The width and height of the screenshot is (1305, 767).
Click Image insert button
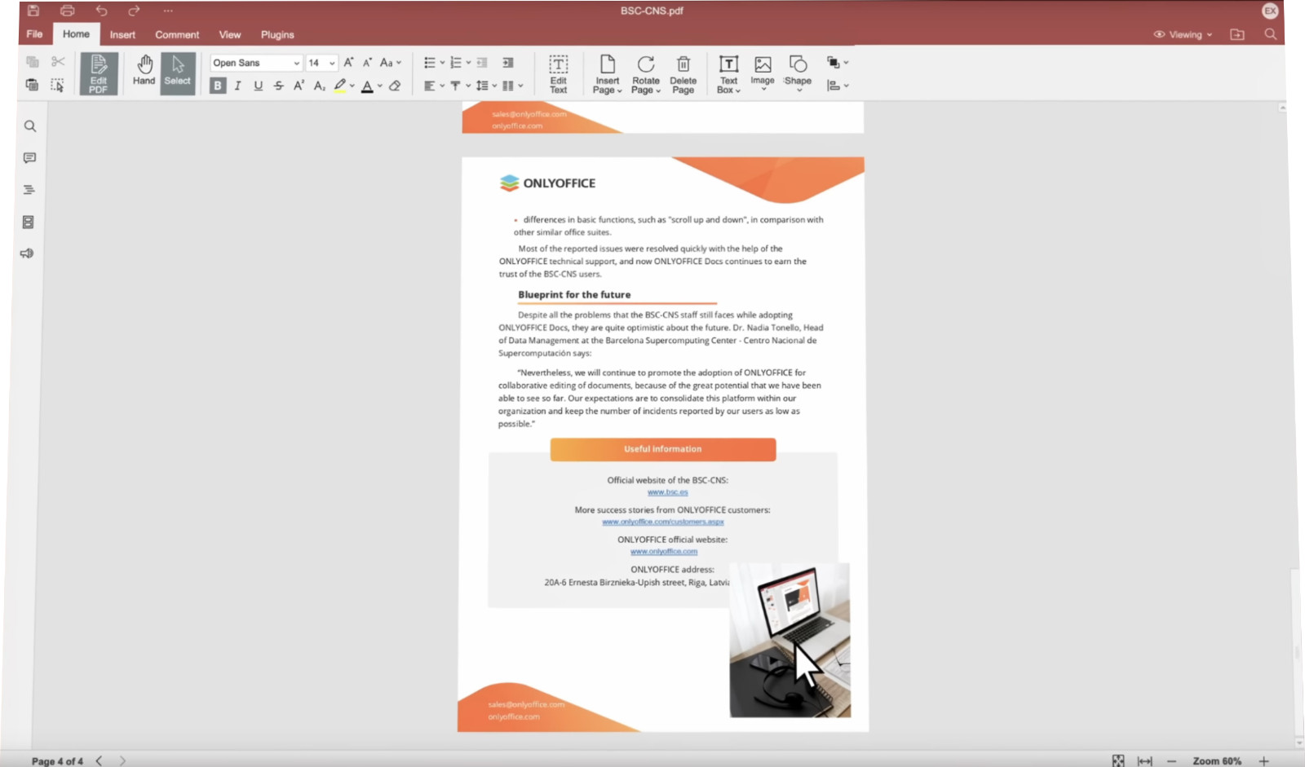click(x=763, y=73)
